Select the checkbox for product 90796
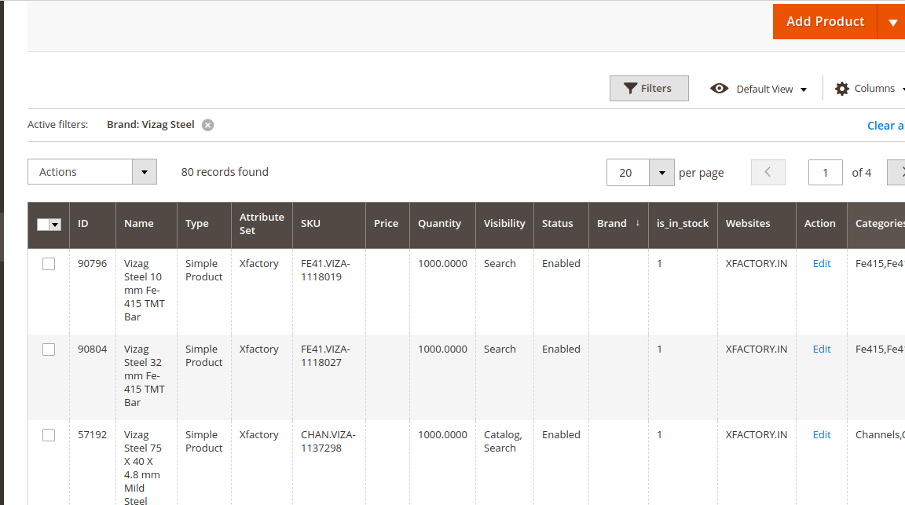 [49, 265]
